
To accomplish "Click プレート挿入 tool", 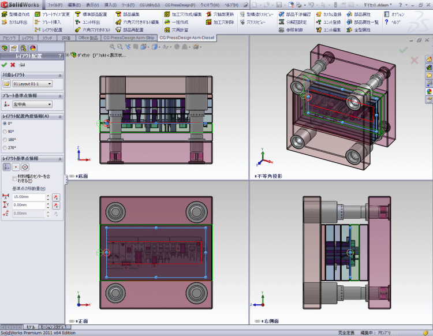I will click(48, 22).
